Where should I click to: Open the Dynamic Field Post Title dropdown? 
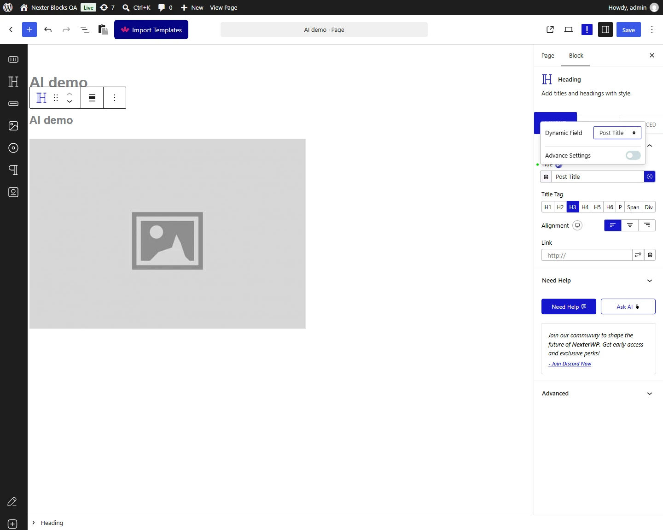617,133
